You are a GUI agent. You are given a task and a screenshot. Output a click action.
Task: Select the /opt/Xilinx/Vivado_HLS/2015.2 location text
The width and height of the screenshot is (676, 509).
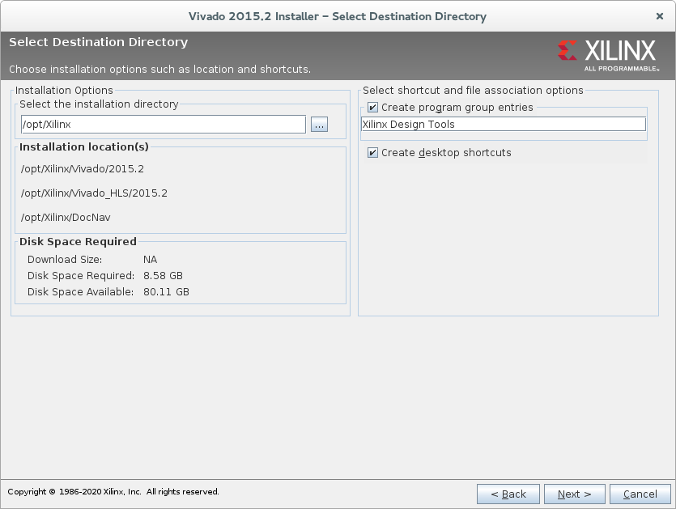click(94, 193)
